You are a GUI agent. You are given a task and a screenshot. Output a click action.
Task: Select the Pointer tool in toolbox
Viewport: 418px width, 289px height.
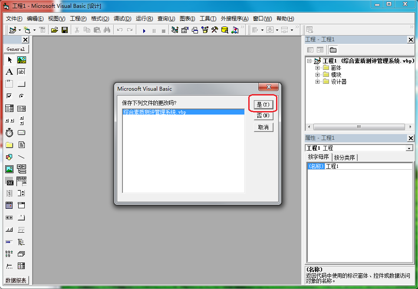[10, 60]
